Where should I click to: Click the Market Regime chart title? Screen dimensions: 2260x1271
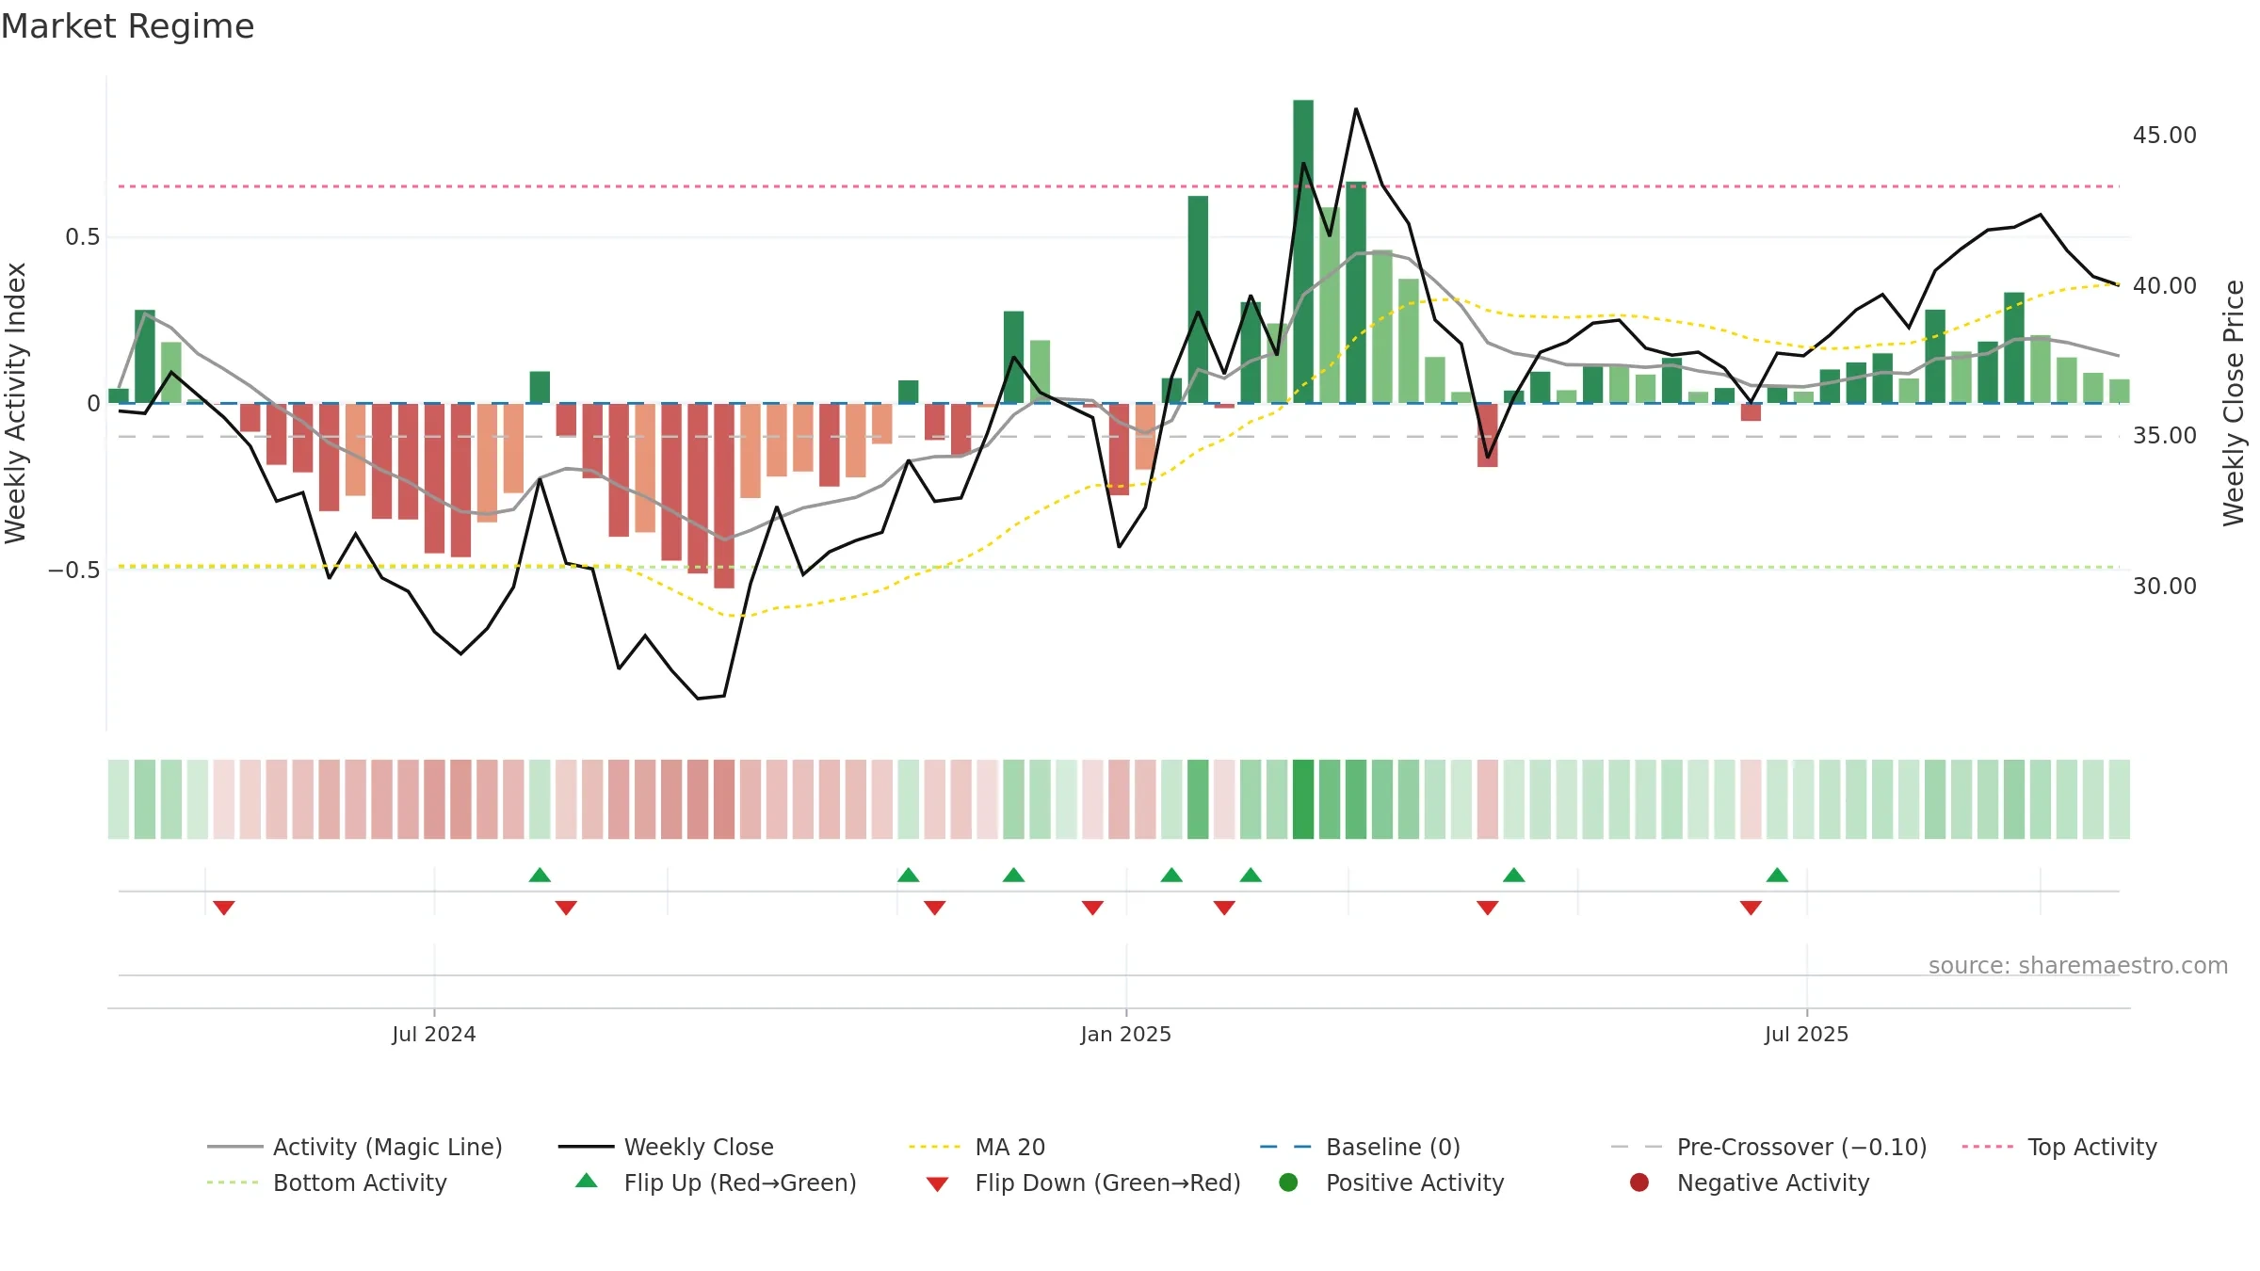[127, 26]
